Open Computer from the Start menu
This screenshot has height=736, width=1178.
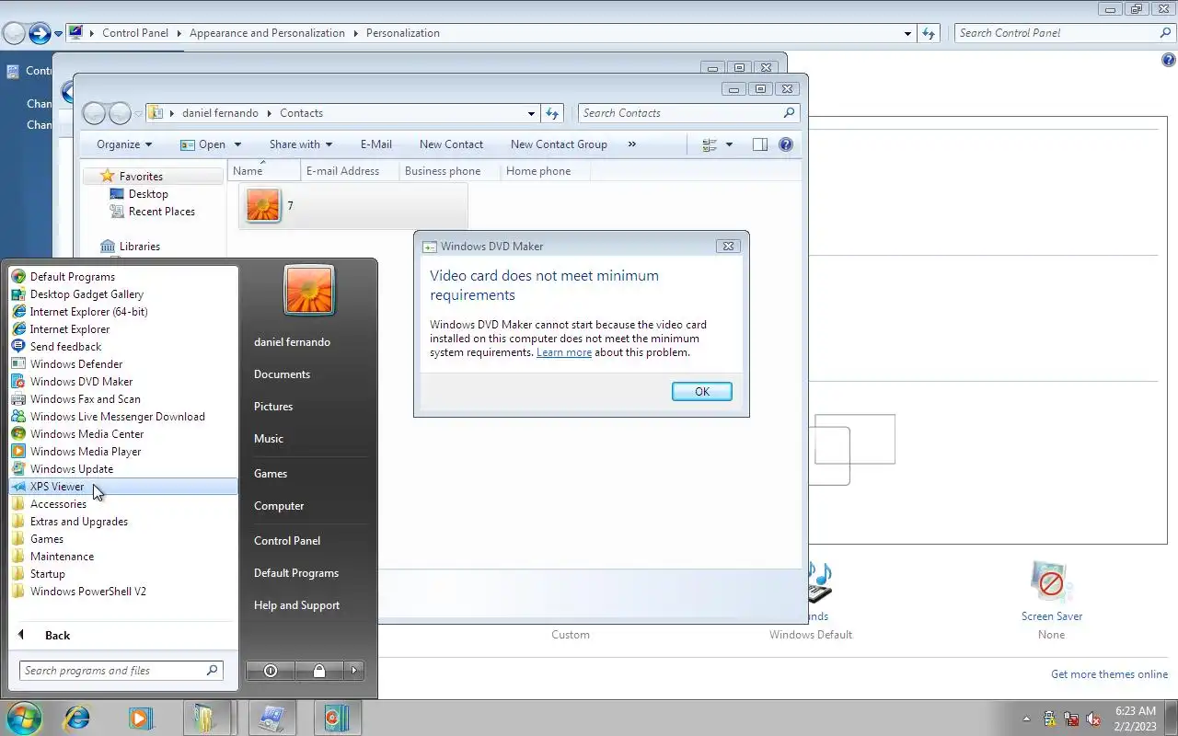[x=279, y=506]
